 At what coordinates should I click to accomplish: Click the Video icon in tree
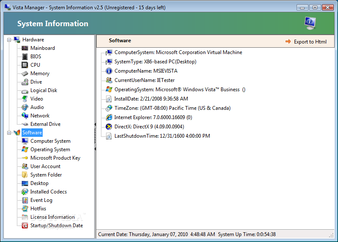pos(25,99)
